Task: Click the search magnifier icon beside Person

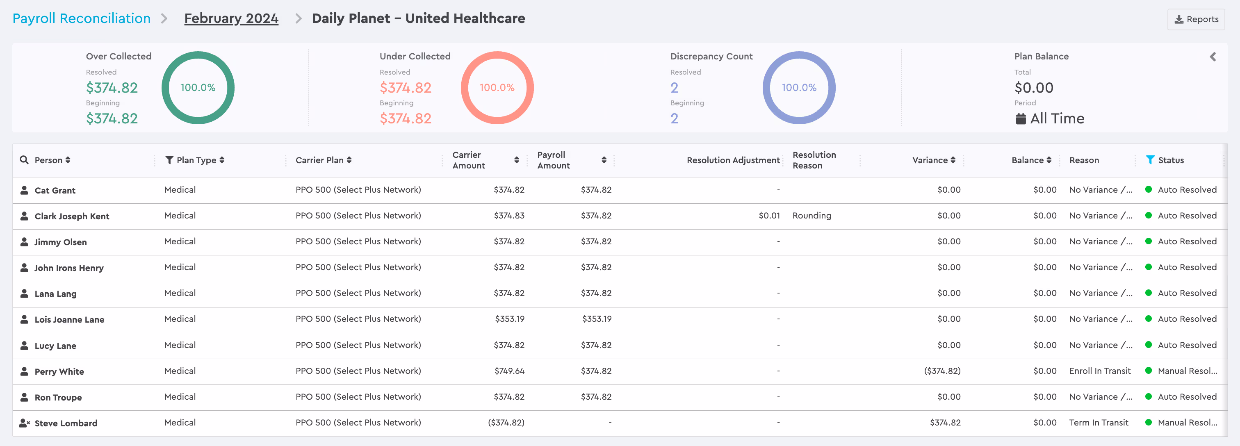Action: tap(24, 160)
